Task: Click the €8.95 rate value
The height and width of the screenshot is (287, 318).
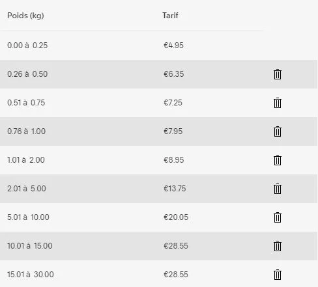Action: point(174,160)
